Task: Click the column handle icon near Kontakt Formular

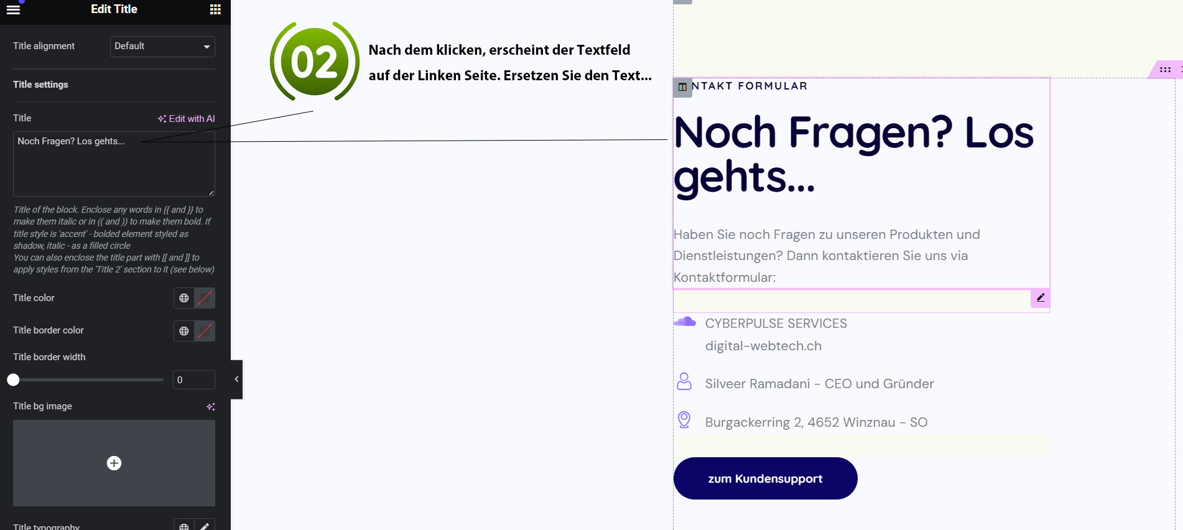Action: click(x=682, y=87)
